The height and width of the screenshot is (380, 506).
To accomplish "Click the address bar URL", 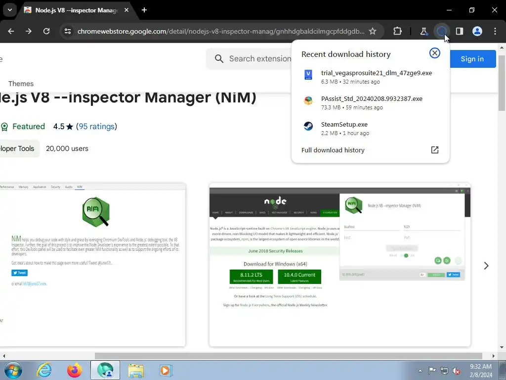I will 221,31.
